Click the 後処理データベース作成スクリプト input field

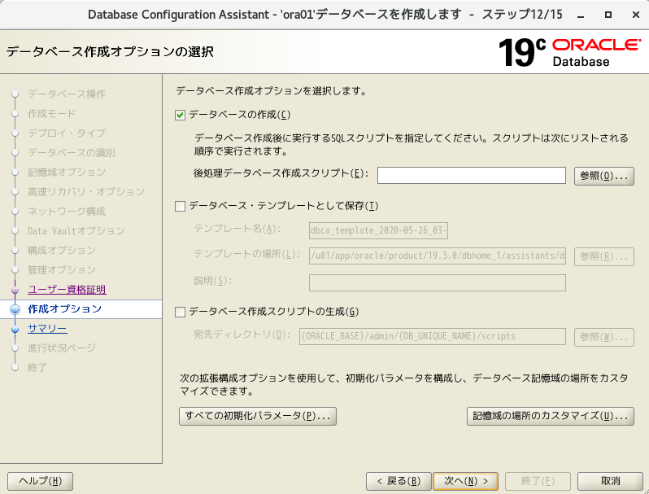472,175
